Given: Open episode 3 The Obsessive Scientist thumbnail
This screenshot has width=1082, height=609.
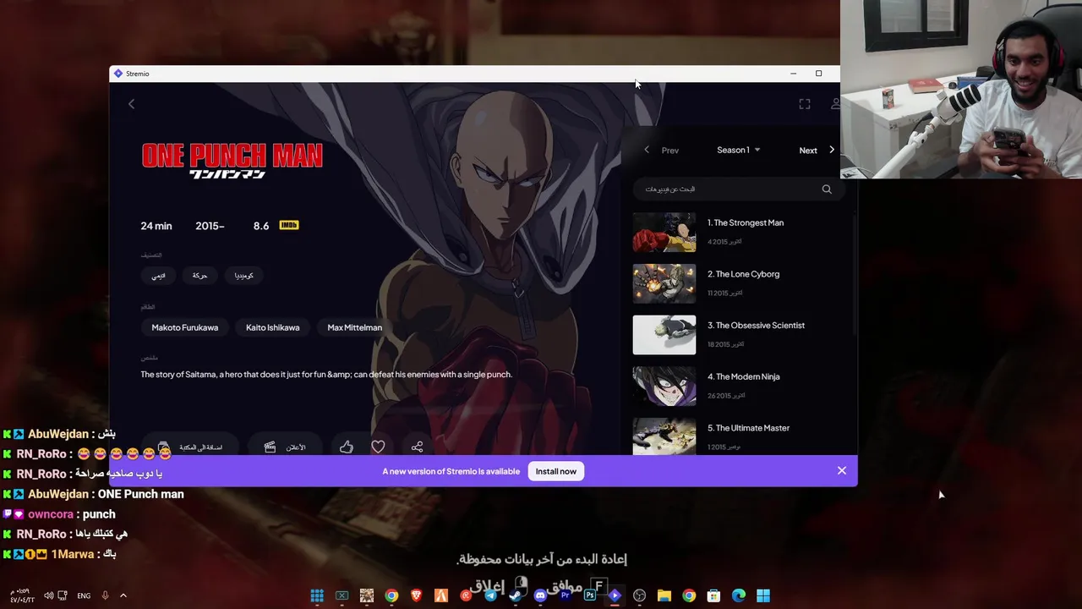Looking at the screenshot, I should 664,335.
